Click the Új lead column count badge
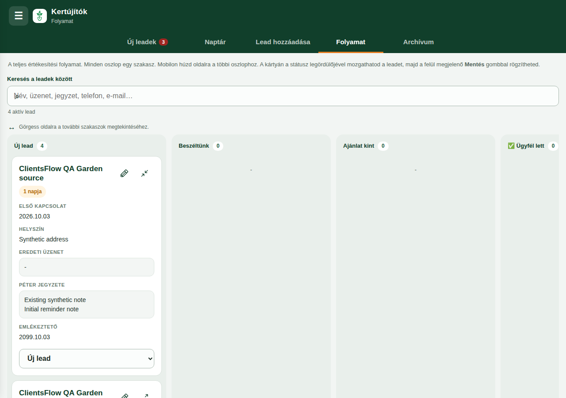The image size is (566, 398). (42, 146)
